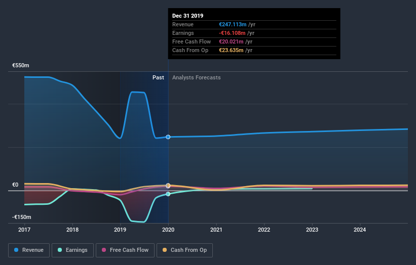The width and height of the screenshot is (416, 265).
Task: Click the orange Cash From Op marker at 2020
Action: 168,185
